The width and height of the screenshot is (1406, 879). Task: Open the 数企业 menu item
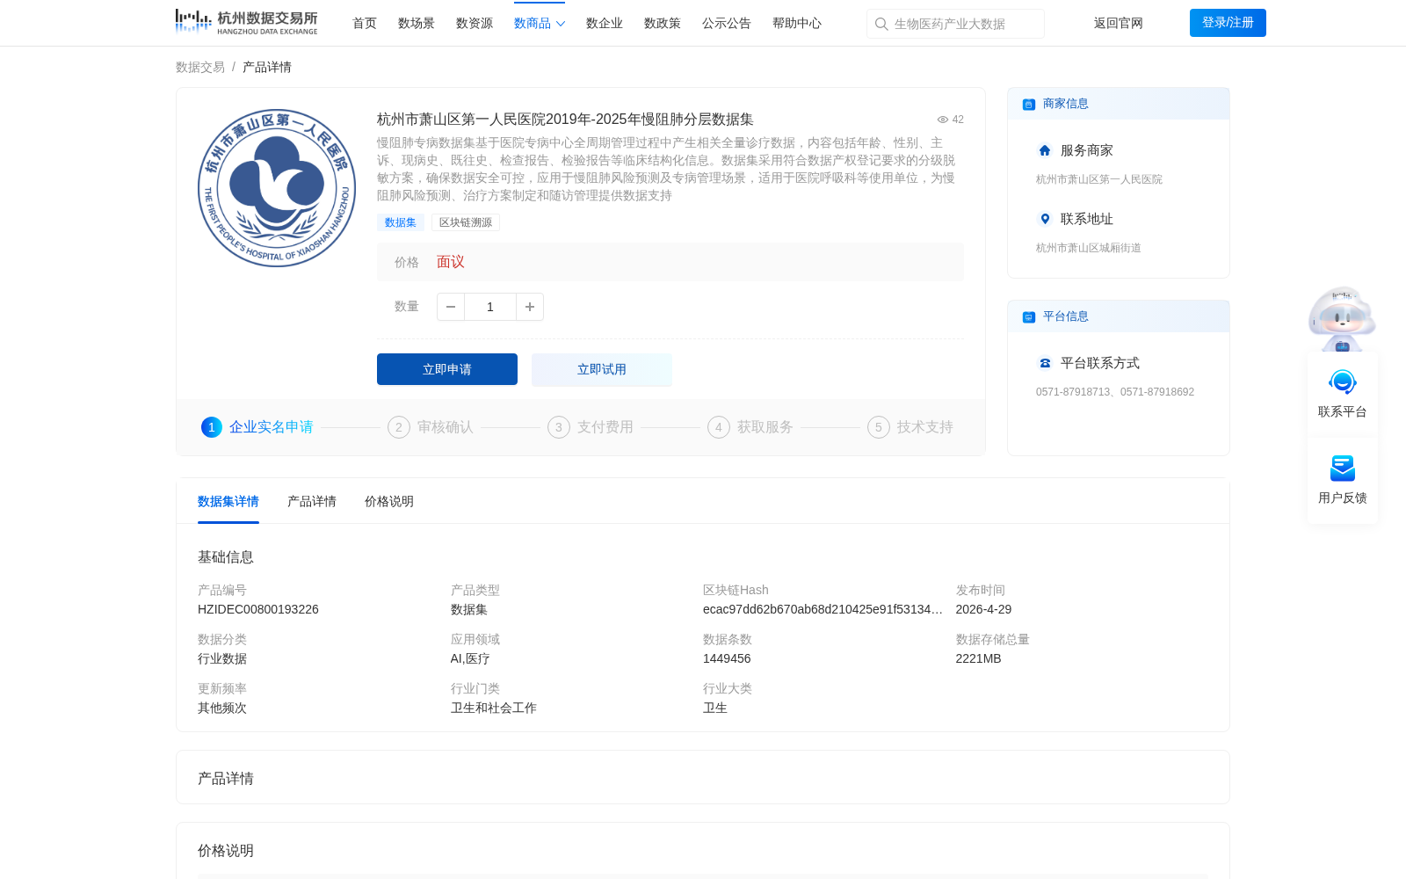[x=605, y=23]
